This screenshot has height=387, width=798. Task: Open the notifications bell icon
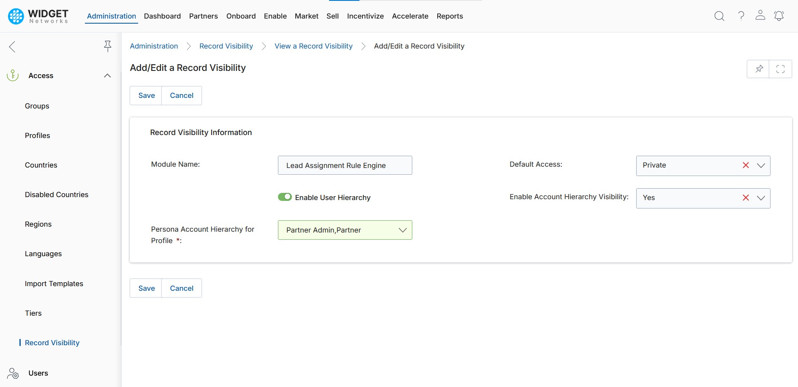[779, 16]
